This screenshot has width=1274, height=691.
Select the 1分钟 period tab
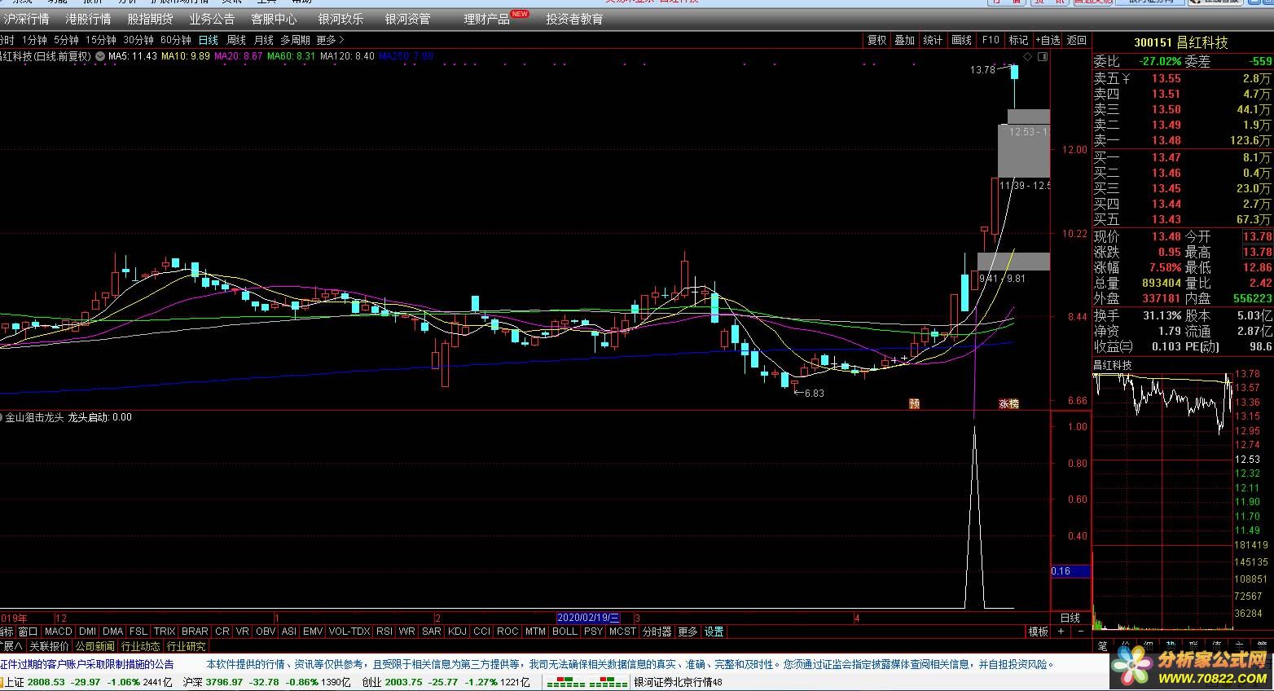[x=34, y=40]
